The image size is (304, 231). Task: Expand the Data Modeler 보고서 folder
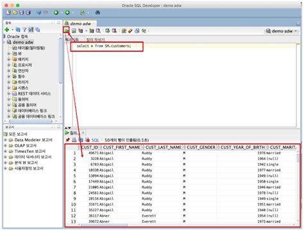(5, 140)
